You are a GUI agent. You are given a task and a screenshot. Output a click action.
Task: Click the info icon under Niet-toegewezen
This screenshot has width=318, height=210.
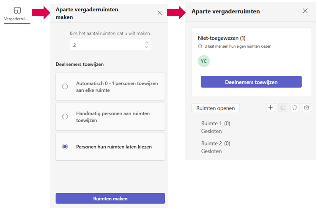pos(200,46)
